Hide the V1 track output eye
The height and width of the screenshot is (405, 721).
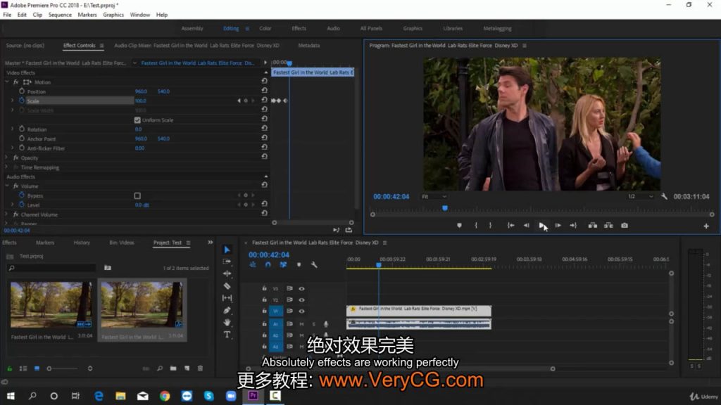click(301, 311)
